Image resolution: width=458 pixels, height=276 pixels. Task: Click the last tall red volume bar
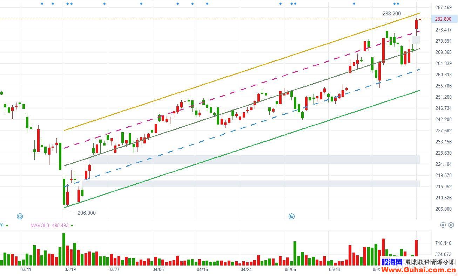[416, 253]
